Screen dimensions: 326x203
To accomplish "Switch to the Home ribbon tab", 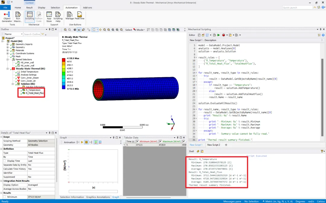I will (18, 8).
